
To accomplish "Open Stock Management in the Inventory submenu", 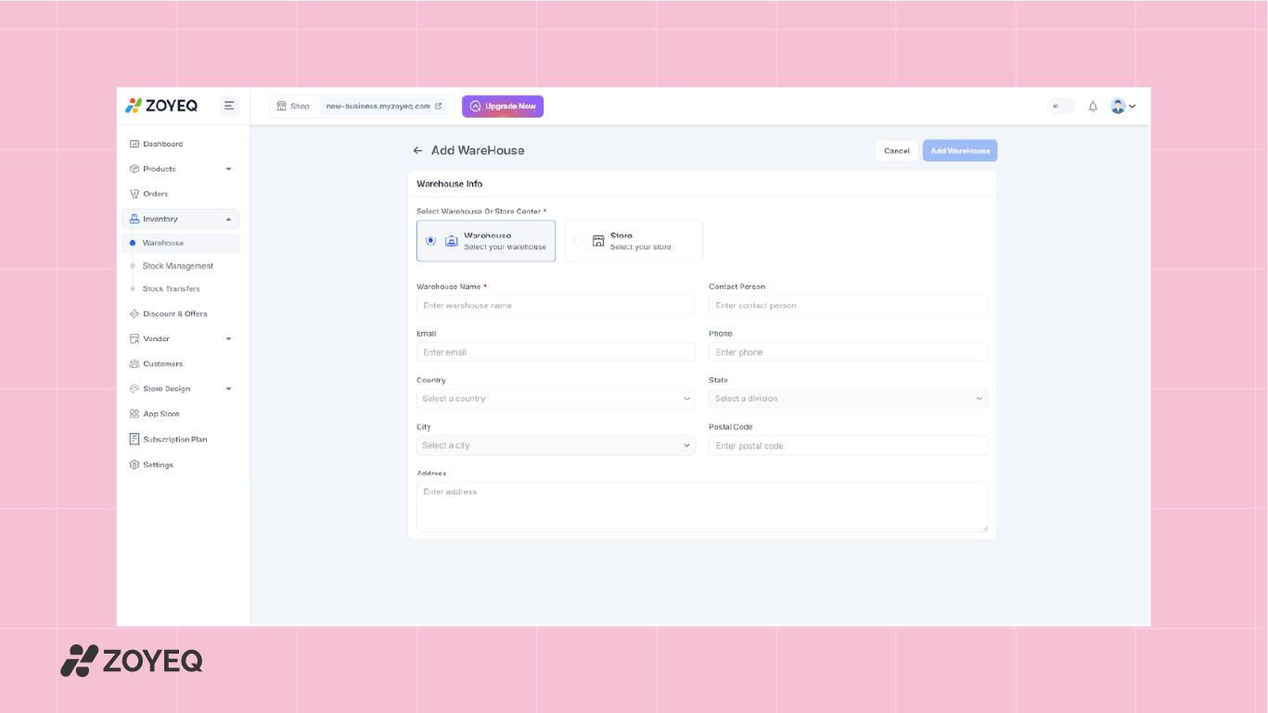I will (177, 266).
